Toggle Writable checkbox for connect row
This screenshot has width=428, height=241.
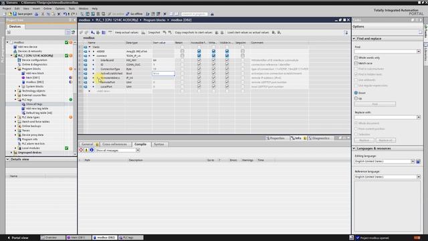coord(213,56)
